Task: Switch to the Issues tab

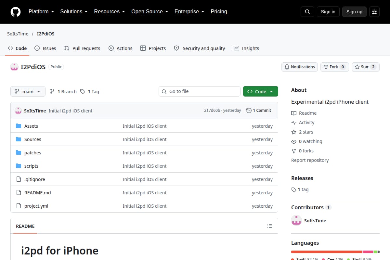Action: [45, 48]
